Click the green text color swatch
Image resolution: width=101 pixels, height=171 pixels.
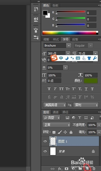click(91, 81)
